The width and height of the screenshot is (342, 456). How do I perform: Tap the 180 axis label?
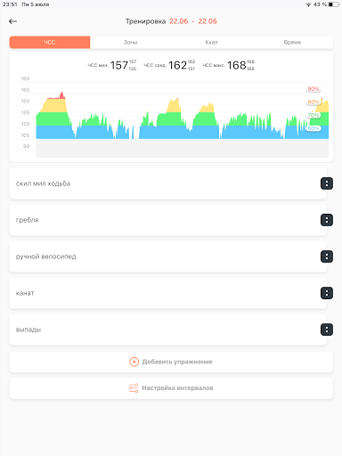tap(25, 78)
